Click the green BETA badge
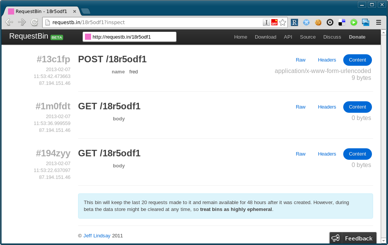Image resolution: width=388 pixels, height=245 pixels. (57, 37)
